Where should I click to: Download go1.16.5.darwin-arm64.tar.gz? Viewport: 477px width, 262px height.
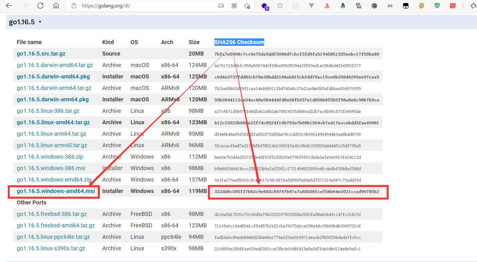[x=54, y=88]
